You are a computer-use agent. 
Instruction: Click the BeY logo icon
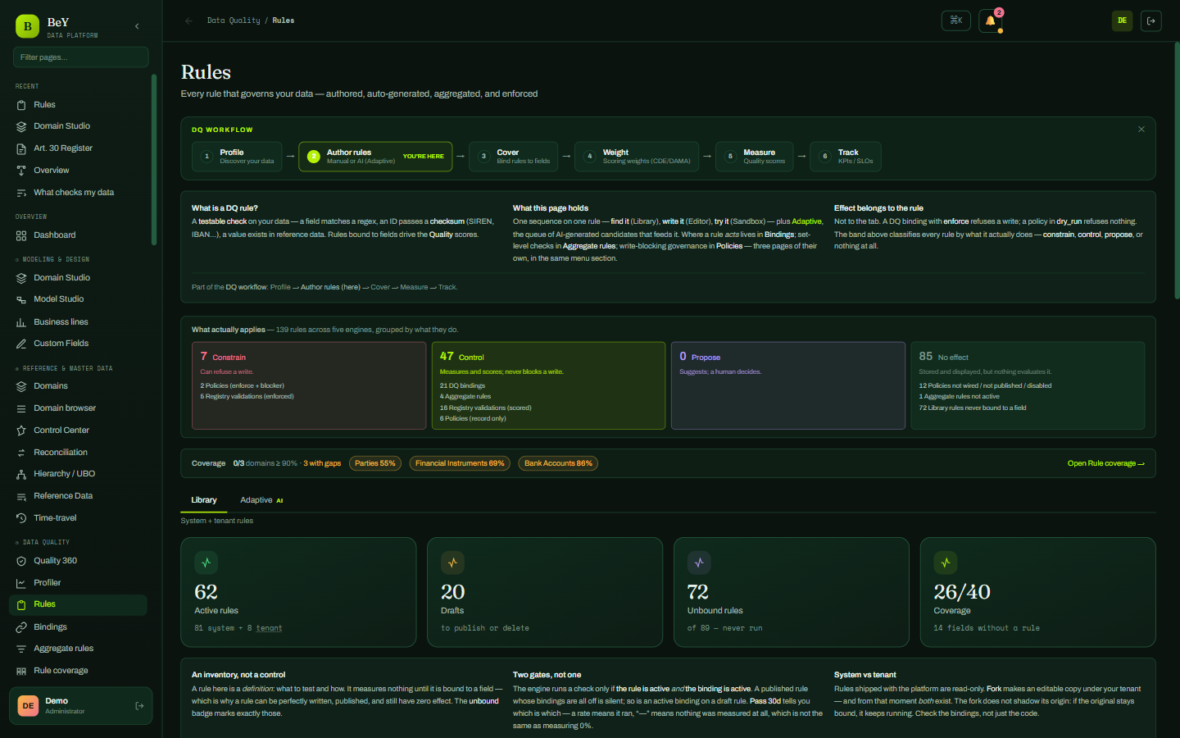[x=27, y=26]
